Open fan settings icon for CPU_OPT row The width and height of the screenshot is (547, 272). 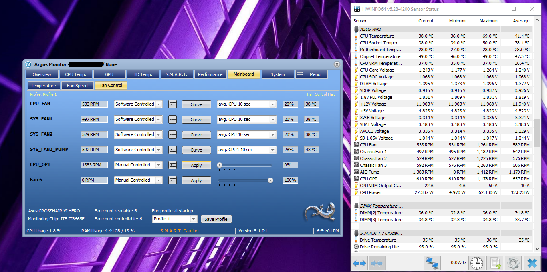[x=172, y=165]
